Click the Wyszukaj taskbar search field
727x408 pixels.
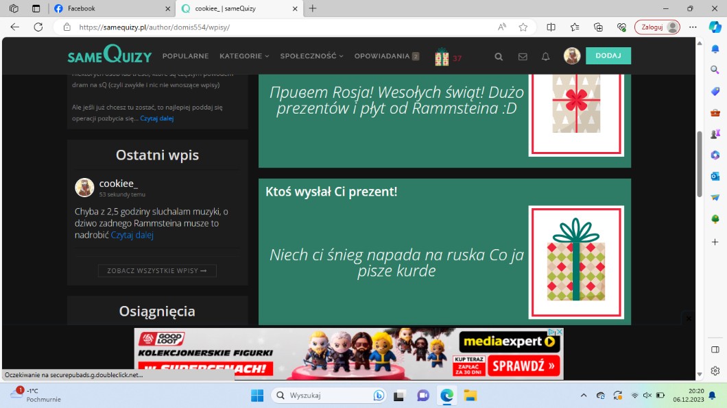click(322, 396)
